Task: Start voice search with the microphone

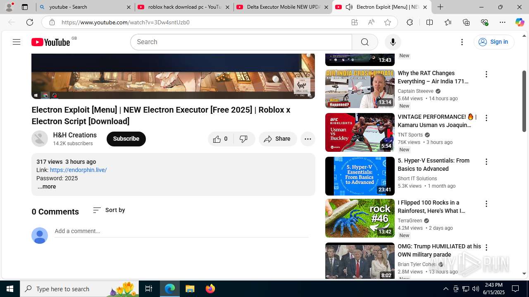Action: pos(393,42)
